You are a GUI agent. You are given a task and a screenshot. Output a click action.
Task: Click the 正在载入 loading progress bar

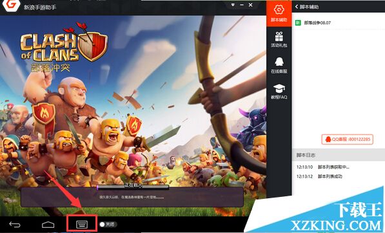(x=133, y=187)
